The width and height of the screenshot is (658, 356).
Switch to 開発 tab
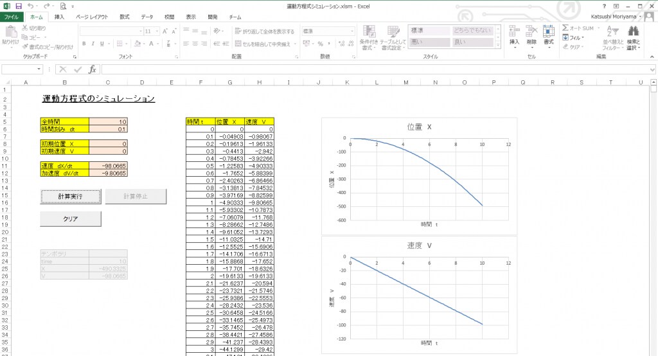213,17
